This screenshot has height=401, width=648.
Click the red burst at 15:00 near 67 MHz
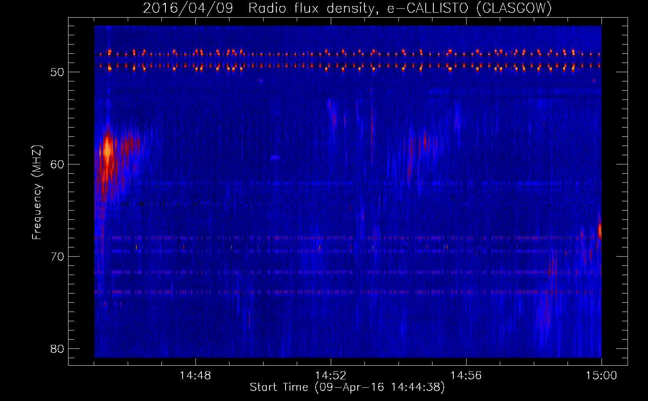(x=600, y=231)
